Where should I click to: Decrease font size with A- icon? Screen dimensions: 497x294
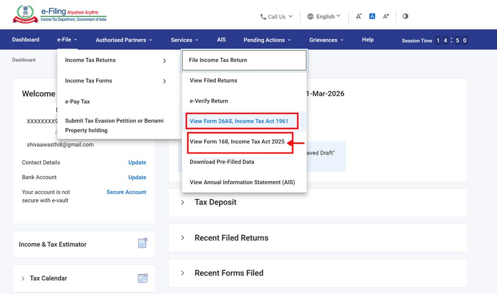(358, 16)
